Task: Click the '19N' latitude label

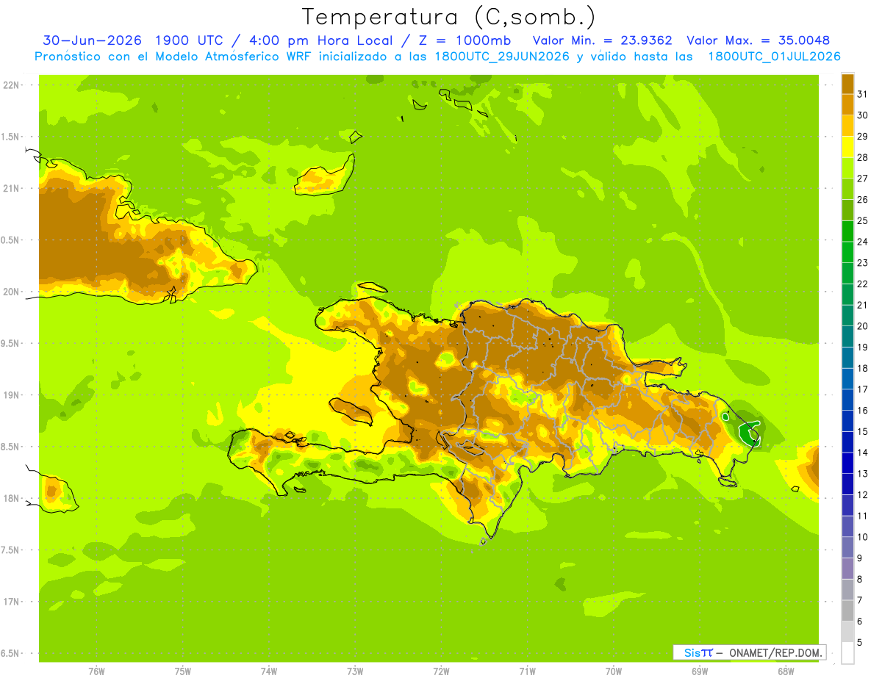Action: tap(12, 394)
